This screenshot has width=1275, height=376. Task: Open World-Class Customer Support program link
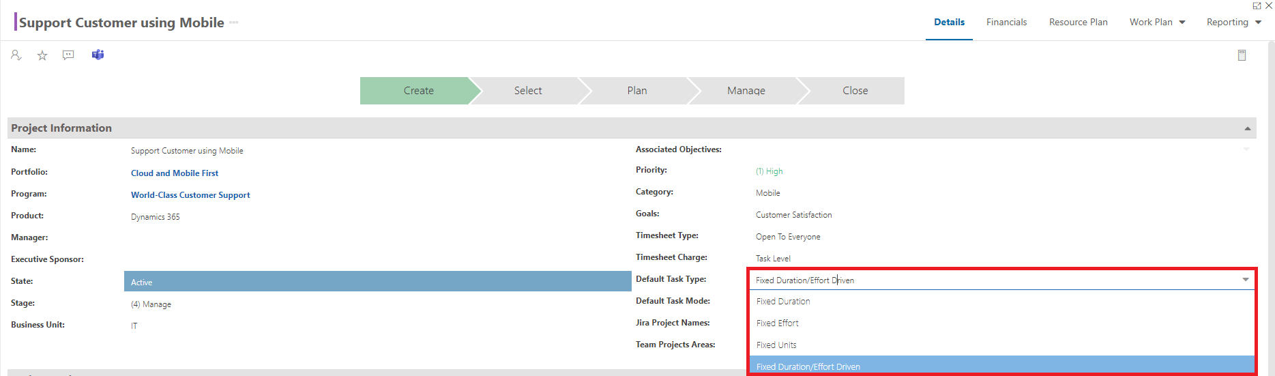point(190,195)
